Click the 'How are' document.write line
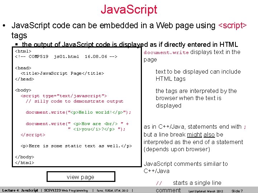258x193 pixels. [x=77, y=124]
